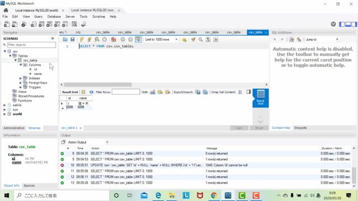The image size is (358, 201).
Task: Toggle word wrap in the editor
Action: [215, 40]
